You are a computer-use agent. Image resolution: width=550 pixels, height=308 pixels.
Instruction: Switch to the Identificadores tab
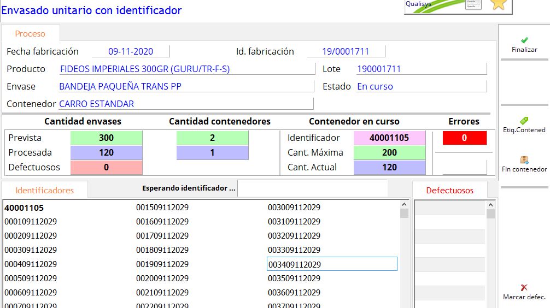44,191
